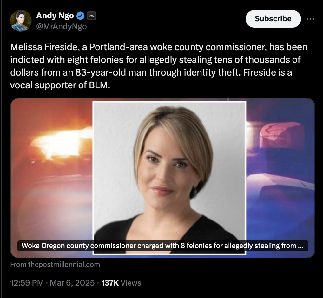Open the three-dot more options menu
Image resolution: width=323 pixels, height=298 pixels.
310,19
